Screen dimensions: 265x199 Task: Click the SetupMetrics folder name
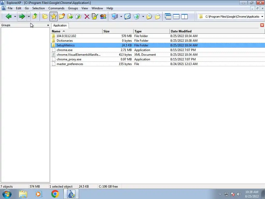pos(65,45)
